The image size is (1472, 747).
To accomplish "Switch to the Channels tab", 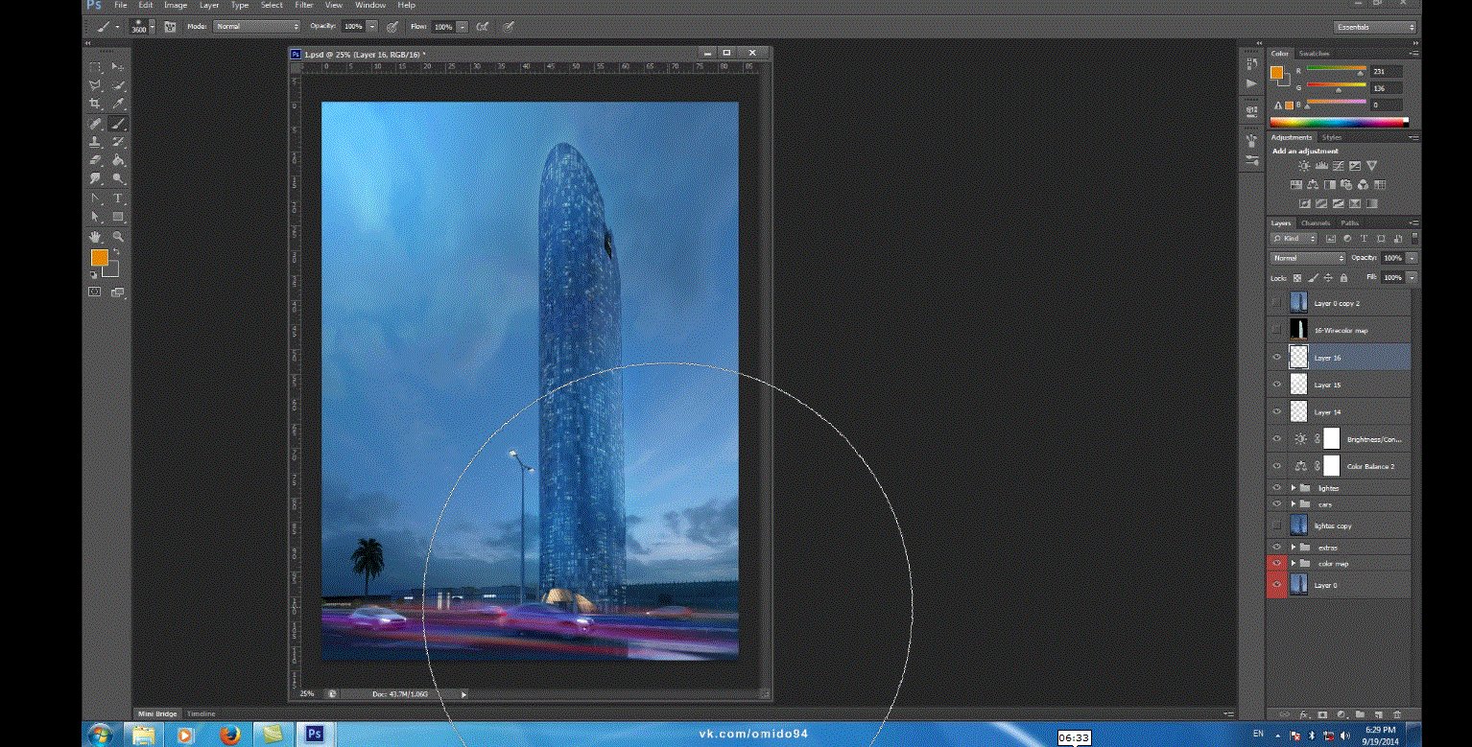I will click(1316, 223).
